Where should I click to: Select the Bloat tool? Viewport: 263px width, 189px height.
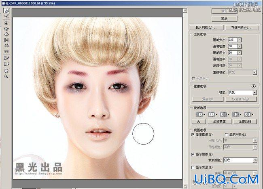[6, 34]
